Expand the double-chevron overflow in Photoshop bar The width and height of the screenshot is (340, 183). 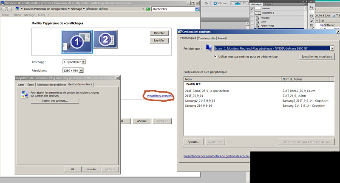tap(206, 3)
